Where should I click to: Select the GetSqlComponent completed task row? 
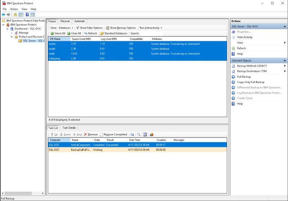(x=138, y=145)
